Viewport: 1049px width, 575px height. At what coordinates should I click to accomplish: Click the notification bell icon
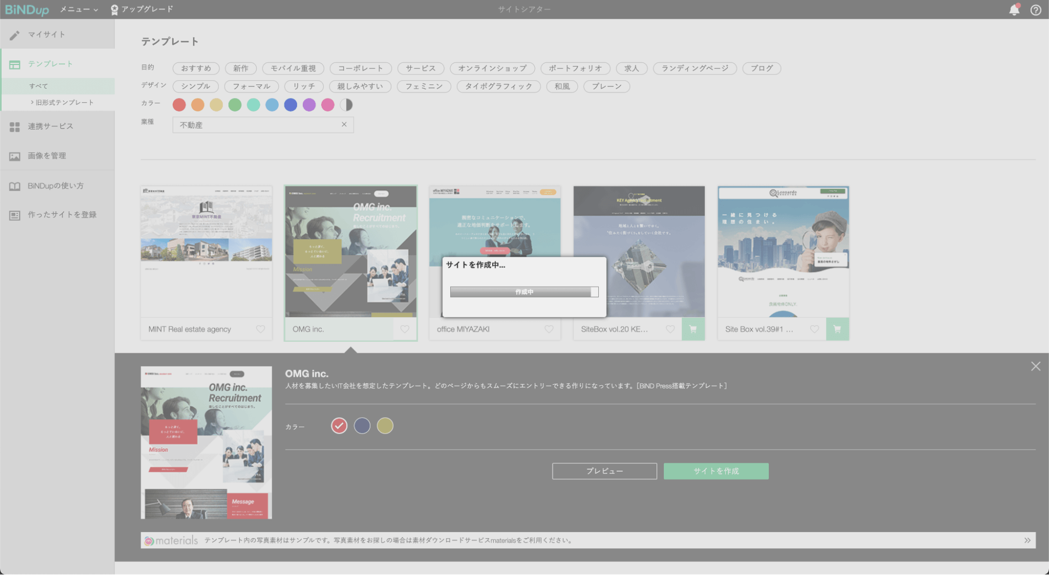click(1014, 10)
